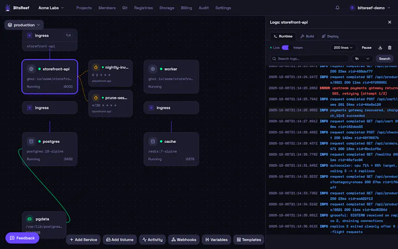The height and width of the screenshot is (249, 398).
Task: Close the storefront-api logs panel
Action: point(390,22)
